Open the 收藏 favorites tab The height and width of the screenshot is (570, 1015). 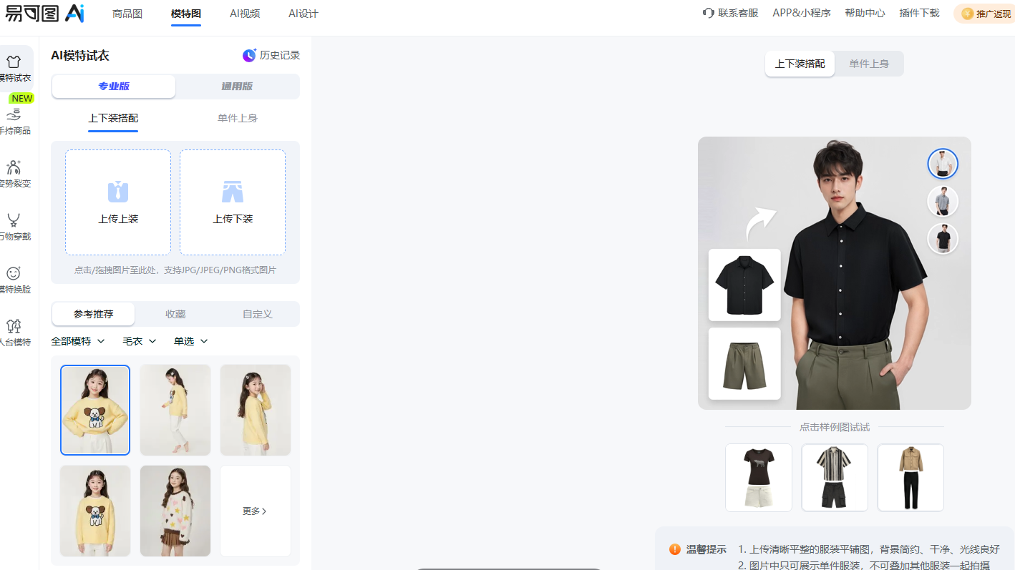tap(175, 313)
